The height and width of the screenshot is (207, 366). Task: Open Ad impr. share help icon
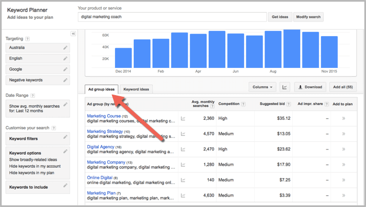pos(327,104)
